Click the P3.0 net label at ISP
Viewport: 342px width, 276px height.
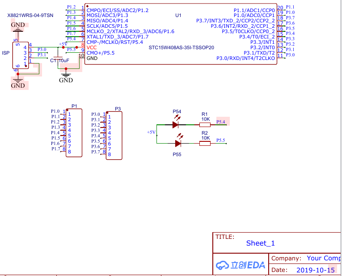42,50
